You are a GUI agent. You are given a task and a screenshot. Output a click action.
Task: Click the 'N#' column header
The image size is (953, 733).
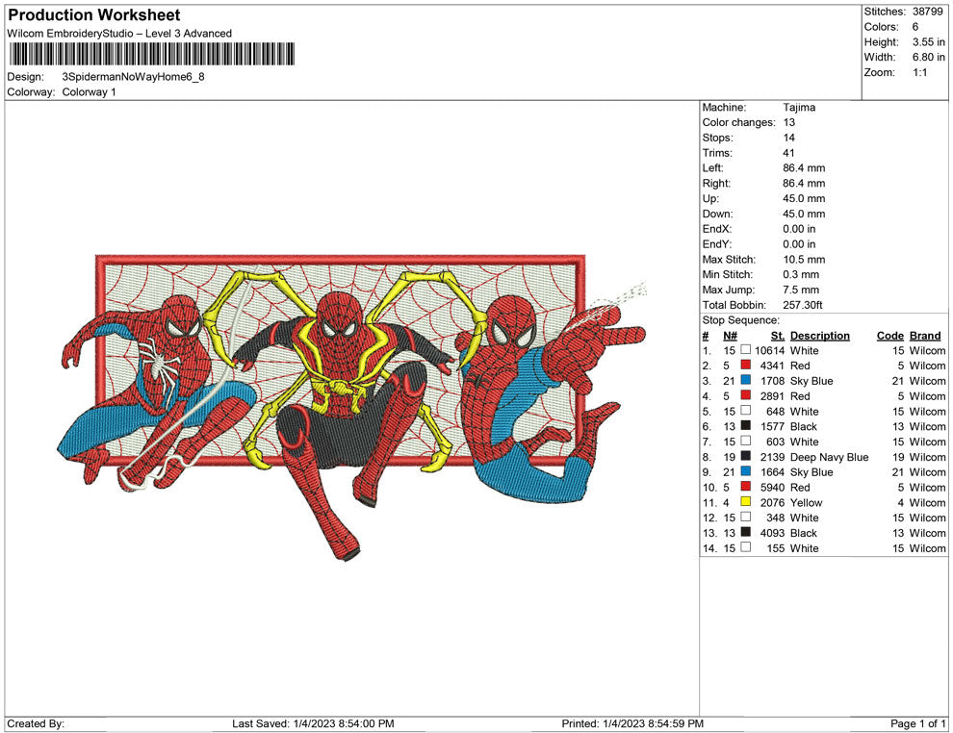coord(730,336)
